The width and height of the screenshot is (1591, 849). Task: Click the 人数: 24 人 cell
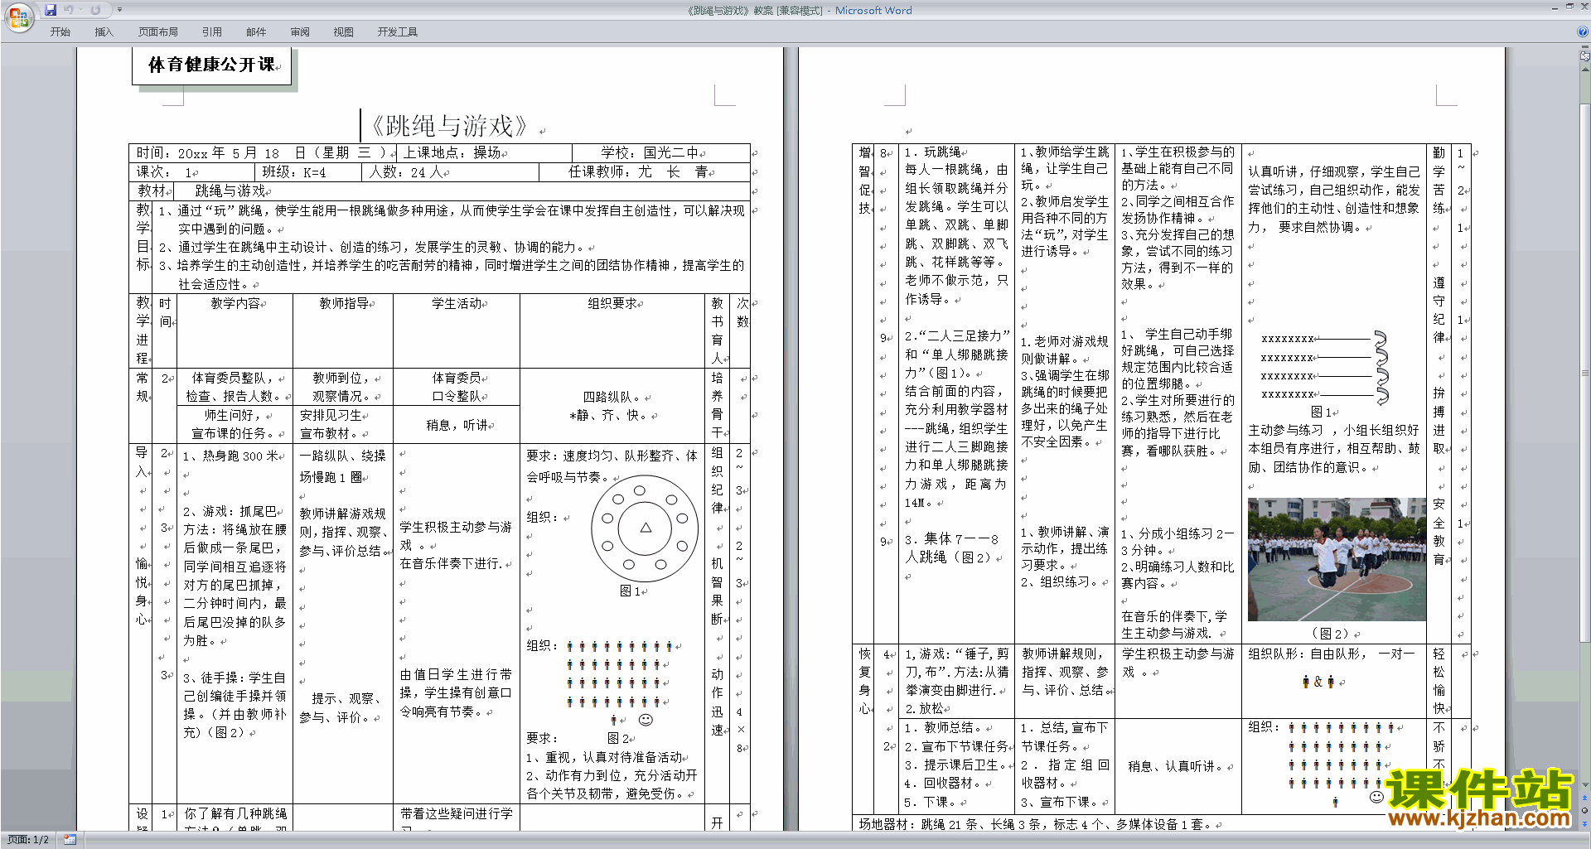pyautogui.click(x=450, y=172)
